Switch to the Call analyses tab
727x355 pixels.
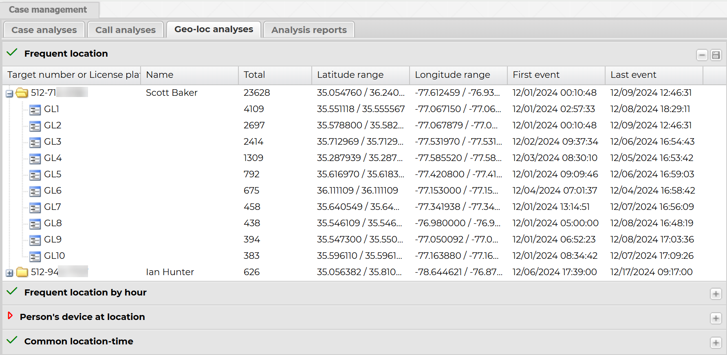pyautogui.click(x=125, y=30)
